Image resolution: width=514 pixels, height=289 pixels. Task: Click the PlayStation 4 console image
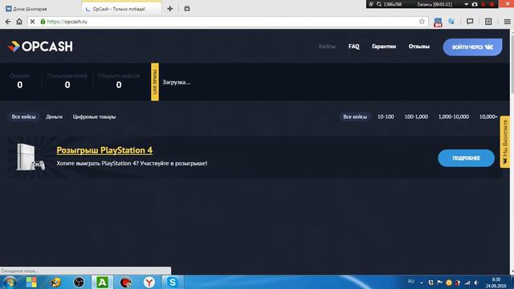pos(31,157)
